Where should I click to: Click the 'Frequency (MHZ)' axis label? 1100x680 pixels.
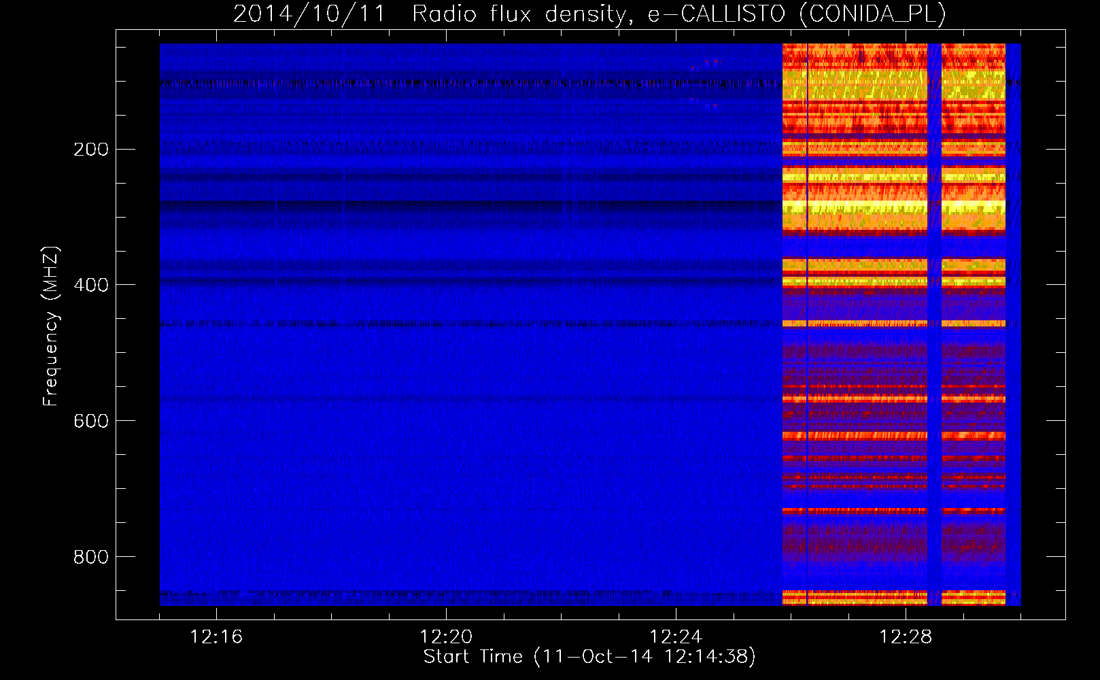(x=51, y=326)
